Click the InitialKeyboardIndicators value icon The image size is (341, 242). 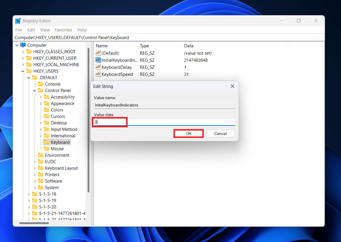pyautogui.click(x=98, y=60)
